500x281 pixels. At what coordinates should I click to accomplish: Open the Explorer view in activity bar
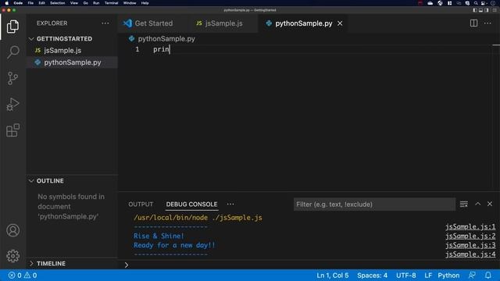pos(12,27)
